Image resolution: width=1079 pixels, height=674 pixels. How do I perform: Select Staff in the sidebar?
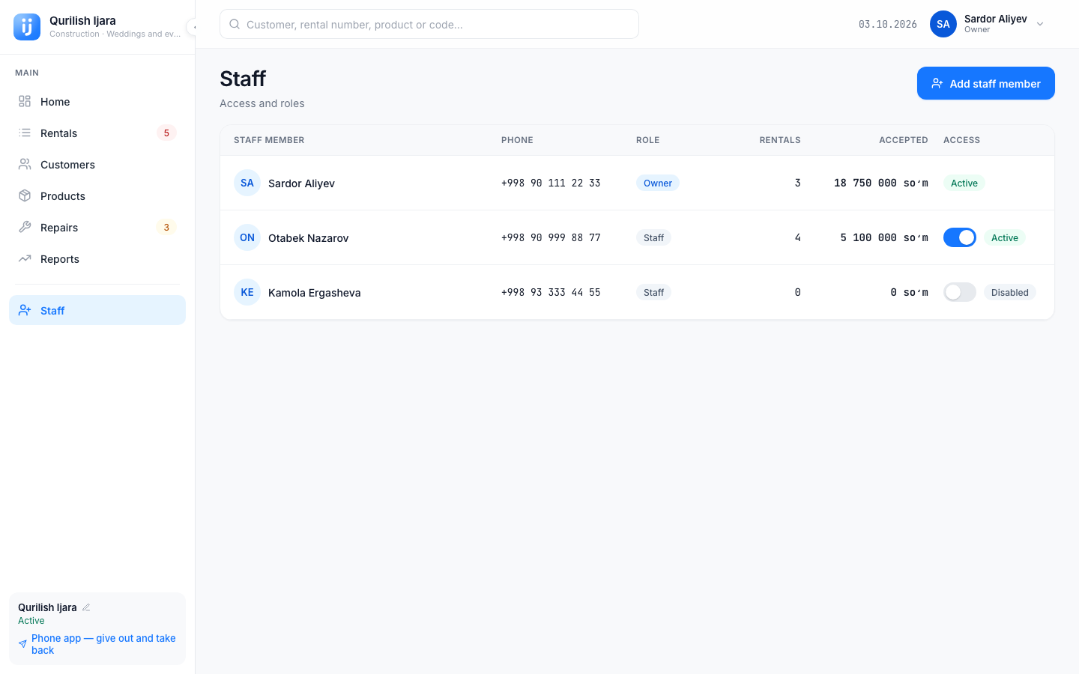[97, 310]
